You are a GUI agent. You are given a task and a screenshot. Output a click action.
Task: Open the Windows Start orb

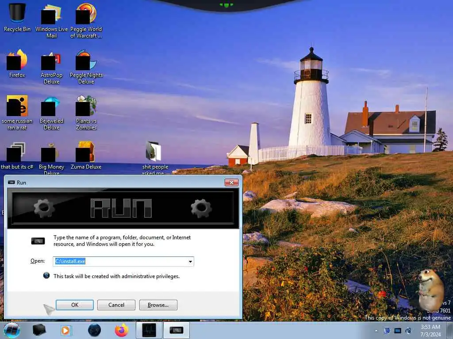pos(12,330)
